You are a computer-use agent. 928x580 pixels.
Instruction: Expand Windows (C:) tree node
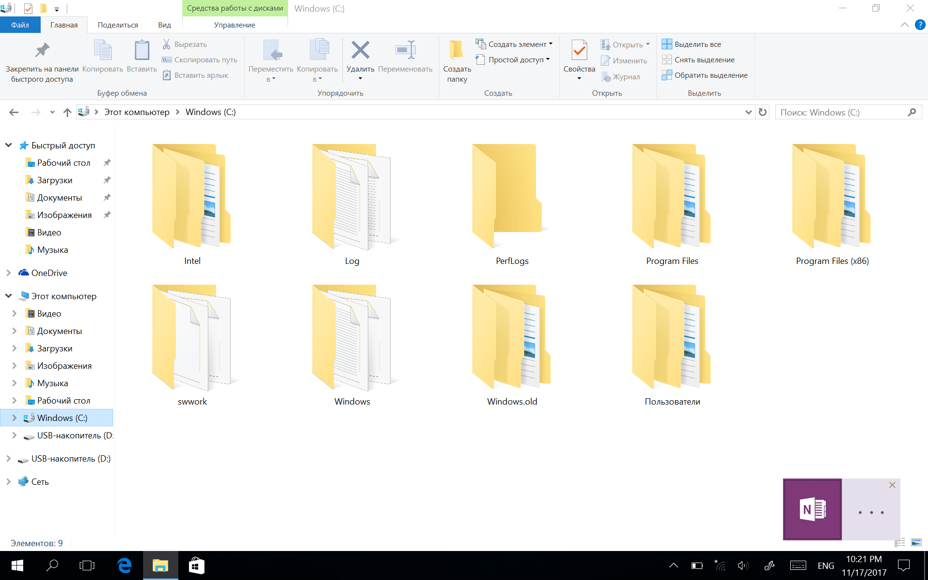point(14,418)
